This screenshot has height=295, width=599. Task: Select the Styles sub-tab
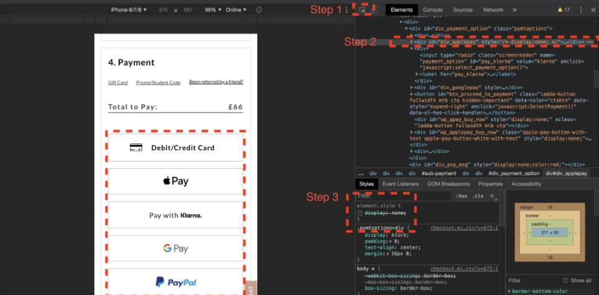367,184
